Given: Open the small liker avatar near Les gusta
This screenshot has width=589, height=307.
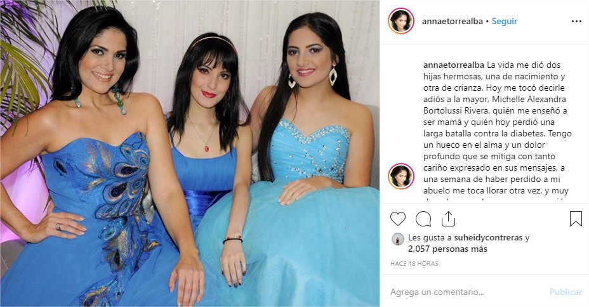Looking at the screenshot, I should pos(398,239).
